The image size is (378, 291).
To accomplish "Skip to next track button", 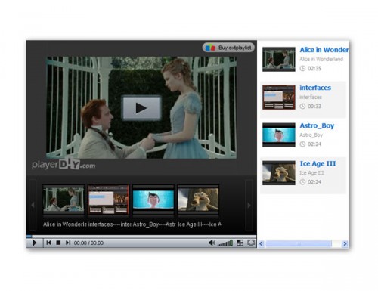I will click(x=68, y=243).
